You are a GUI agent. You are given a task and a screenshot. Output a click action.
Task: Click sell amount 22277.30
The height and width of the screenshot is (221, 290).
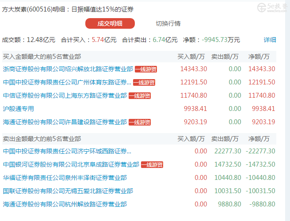(228, 151)
